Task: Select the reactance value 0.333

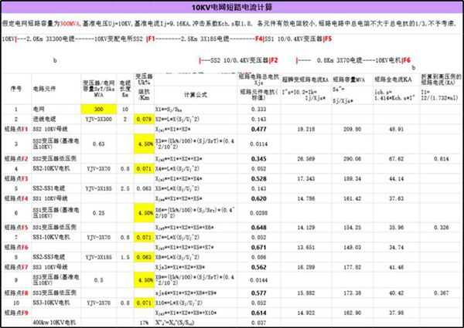Action: pos(258,110)
